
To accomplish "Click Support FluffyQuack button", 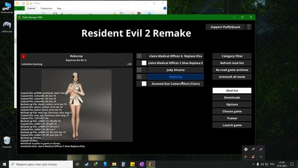I will 225,27.
